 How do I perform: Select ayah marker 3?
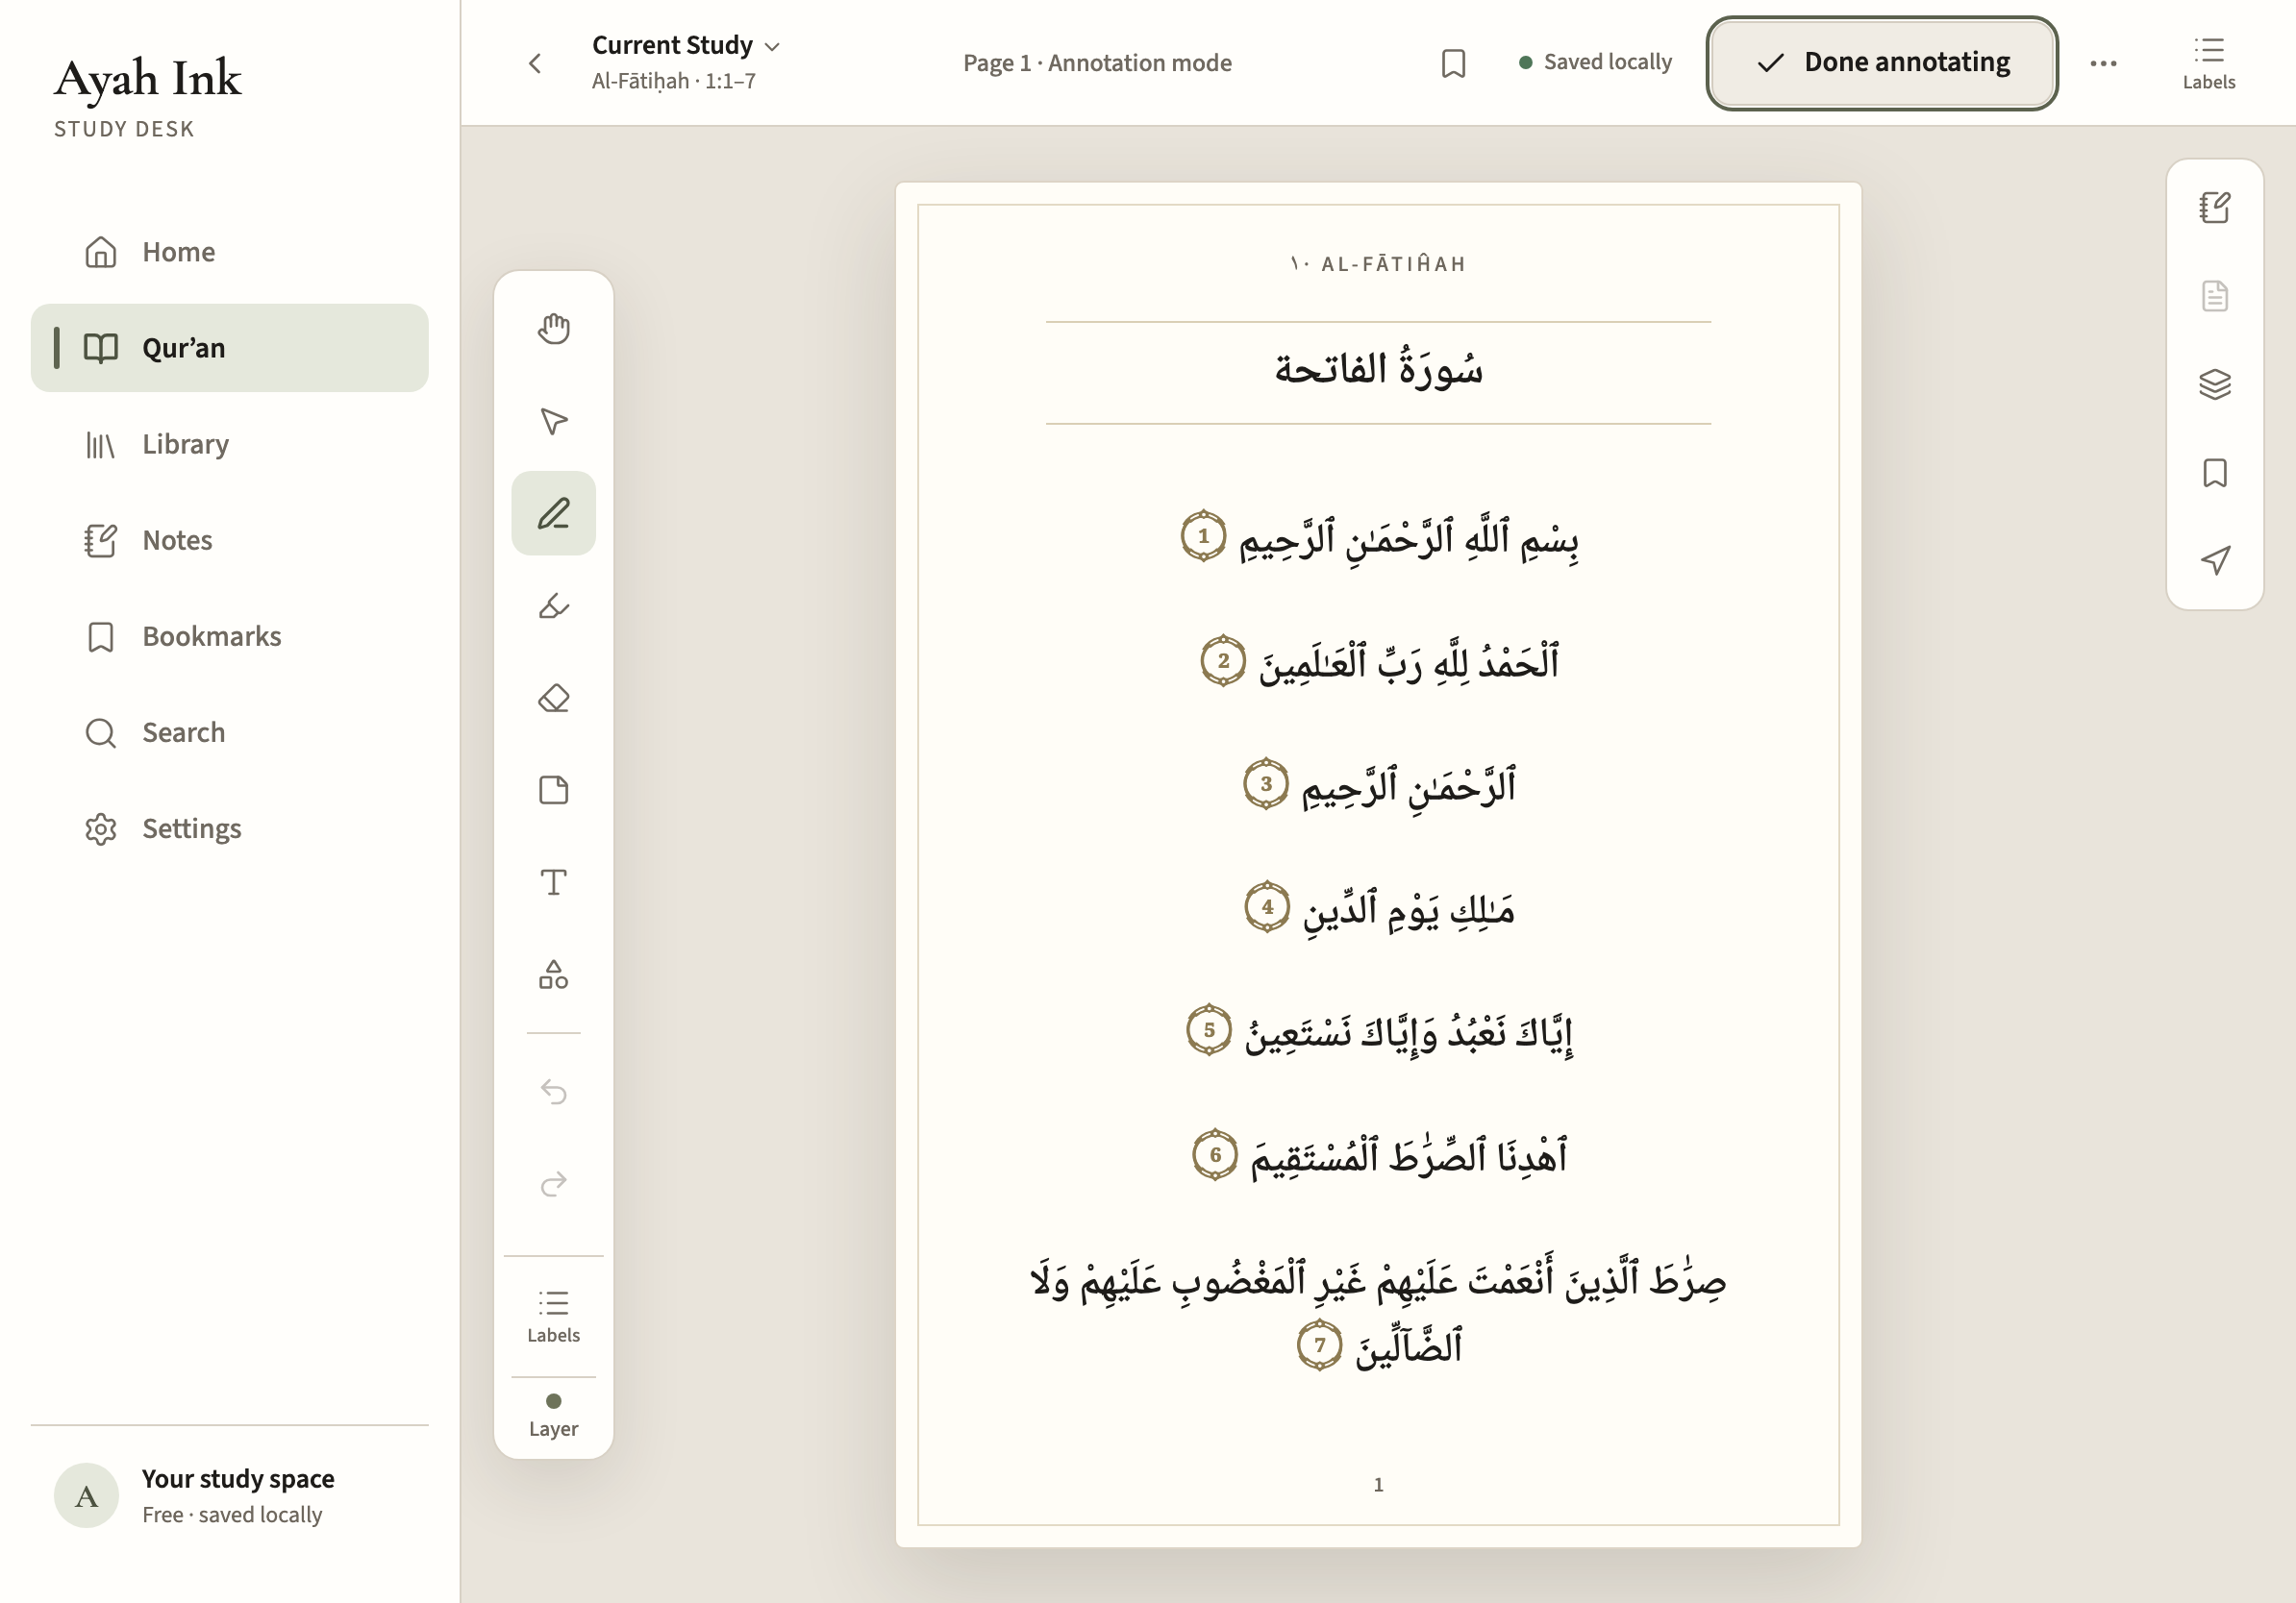[x=1266, y=783]
